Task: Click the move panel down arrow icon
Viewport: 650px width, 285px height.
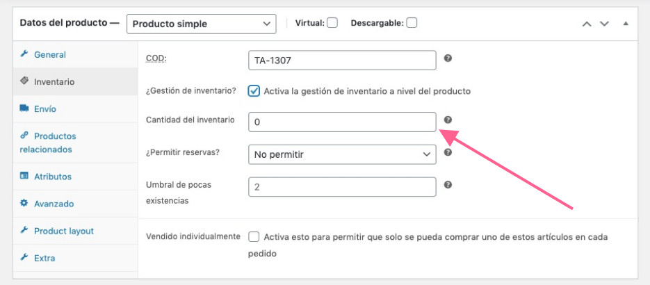Action: tap(604, 24)
